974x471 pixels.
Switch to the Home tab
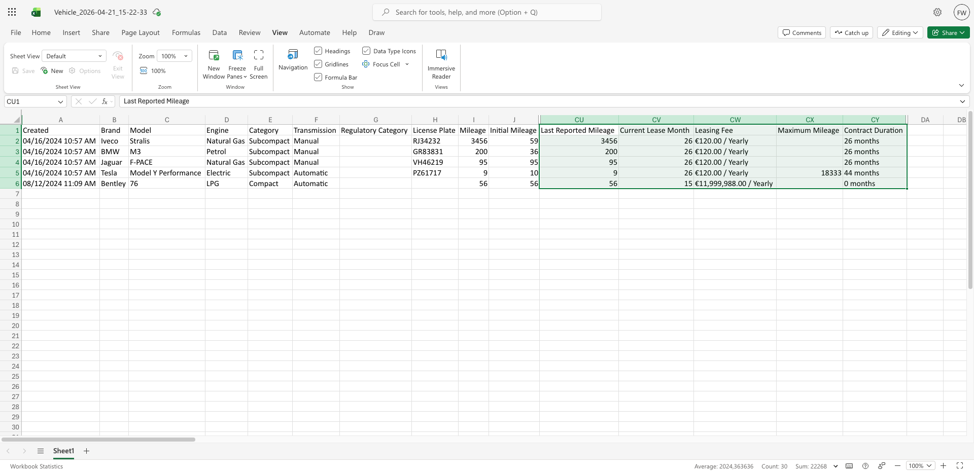click(41, 32)
